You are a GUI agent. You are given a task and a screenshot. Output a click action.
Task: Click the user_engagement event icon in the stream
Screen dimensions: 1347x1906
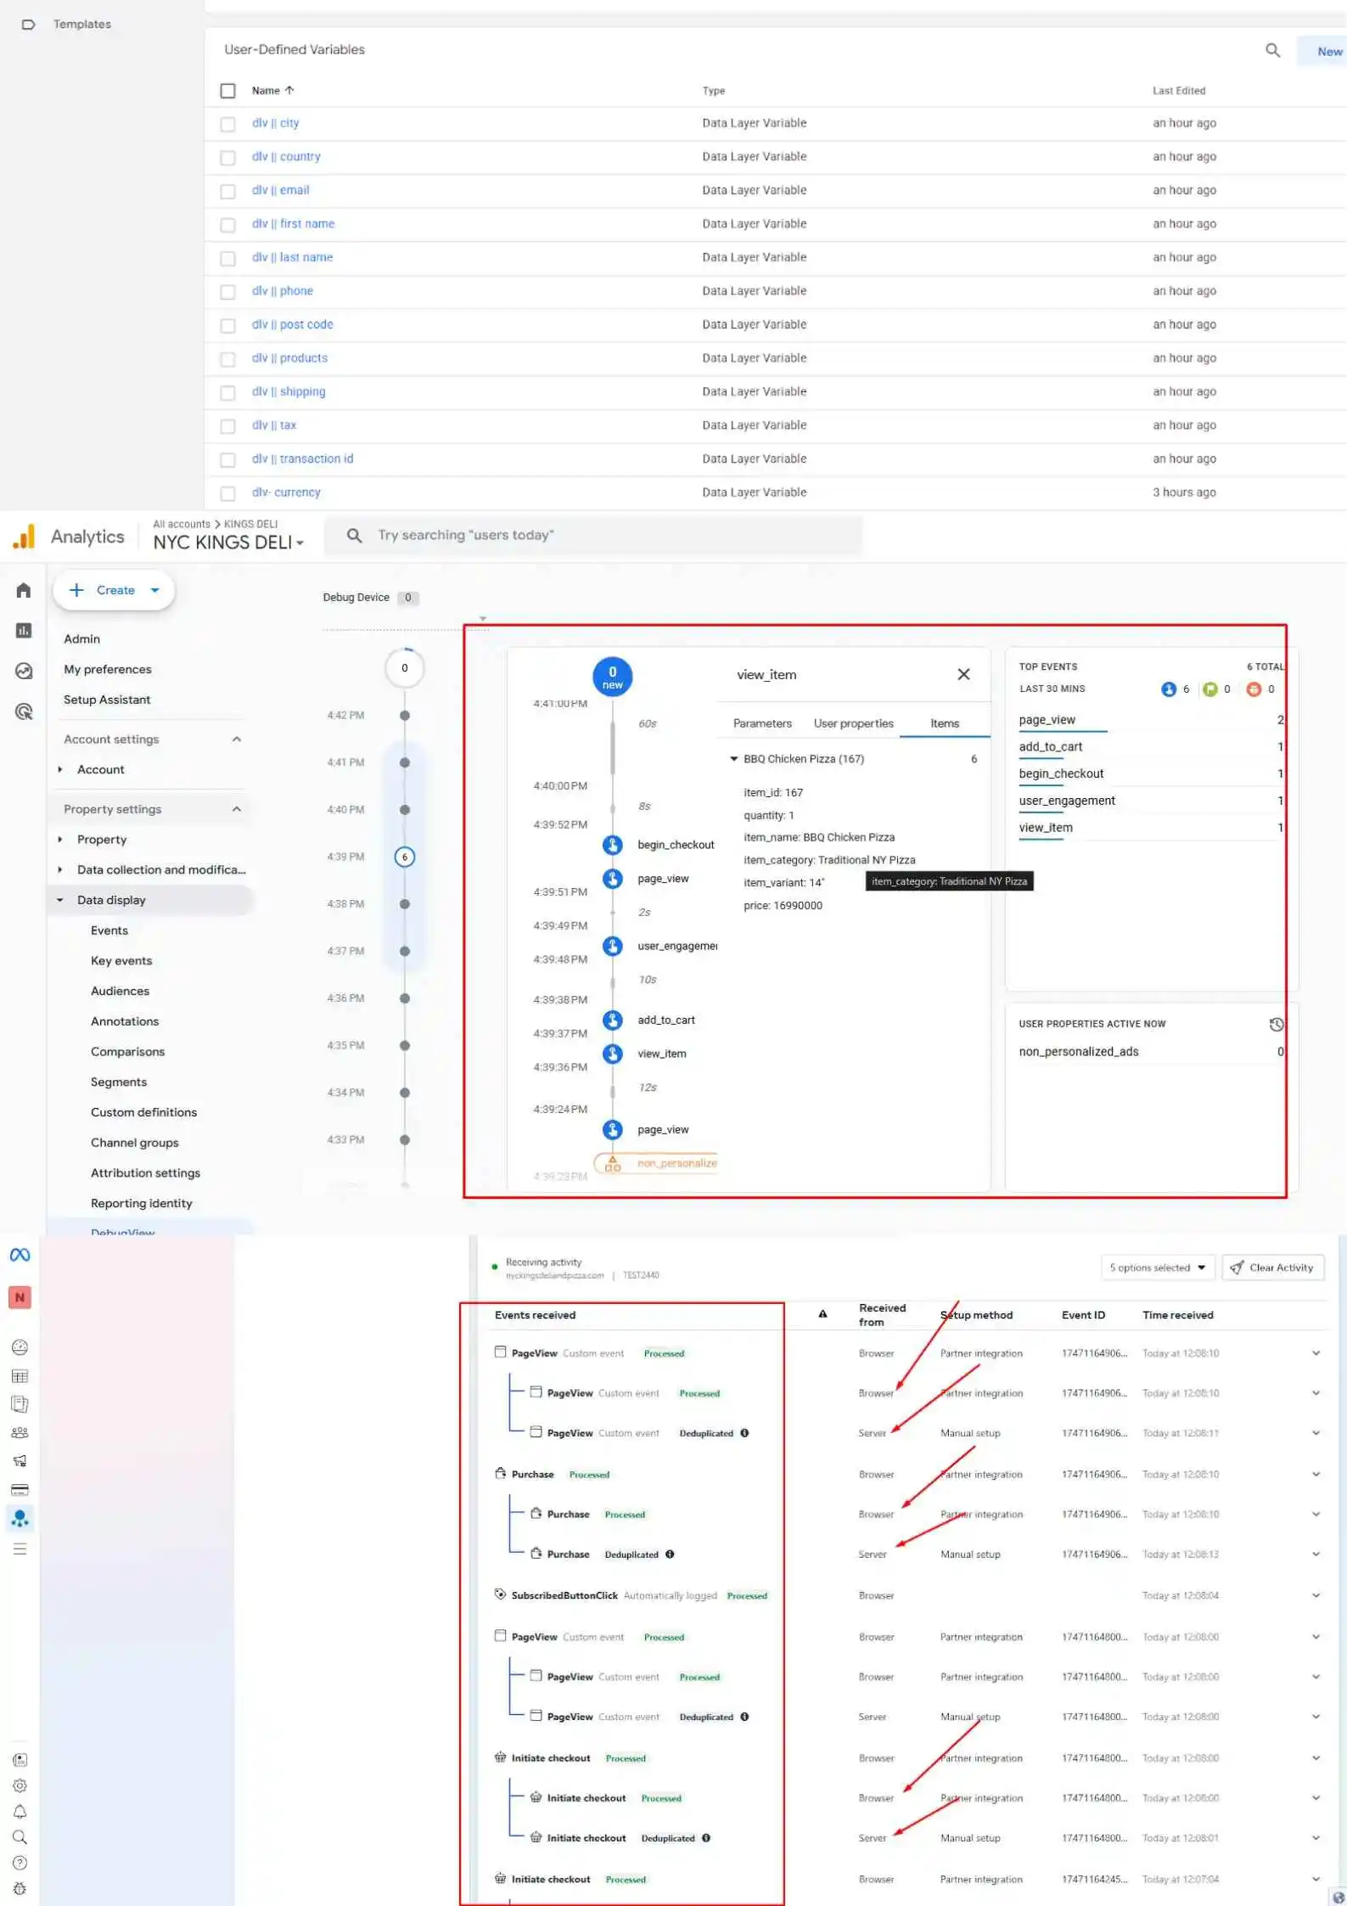[613, 946]
